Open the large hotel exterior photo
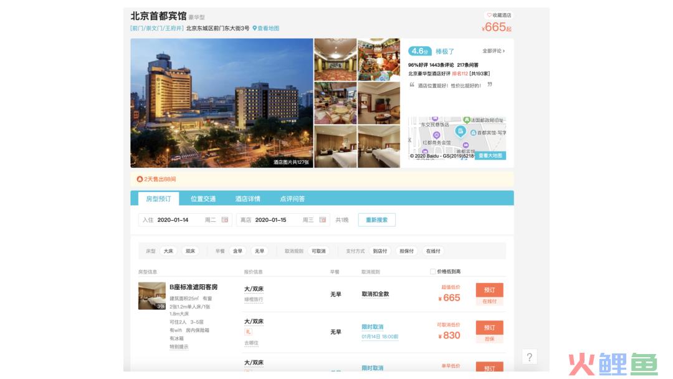 pyautogui.click(x=221, y=103)
